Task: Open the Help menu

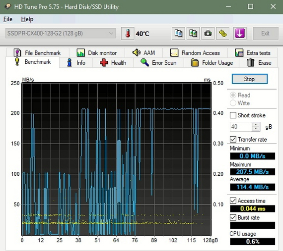Action: [x=27, y=19]
